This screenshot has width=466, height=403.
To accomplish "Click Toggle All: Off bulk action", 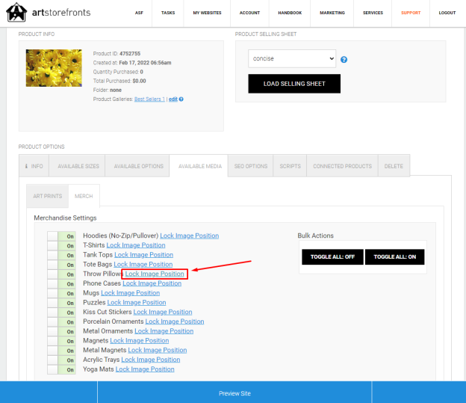I will pos(332,257).
